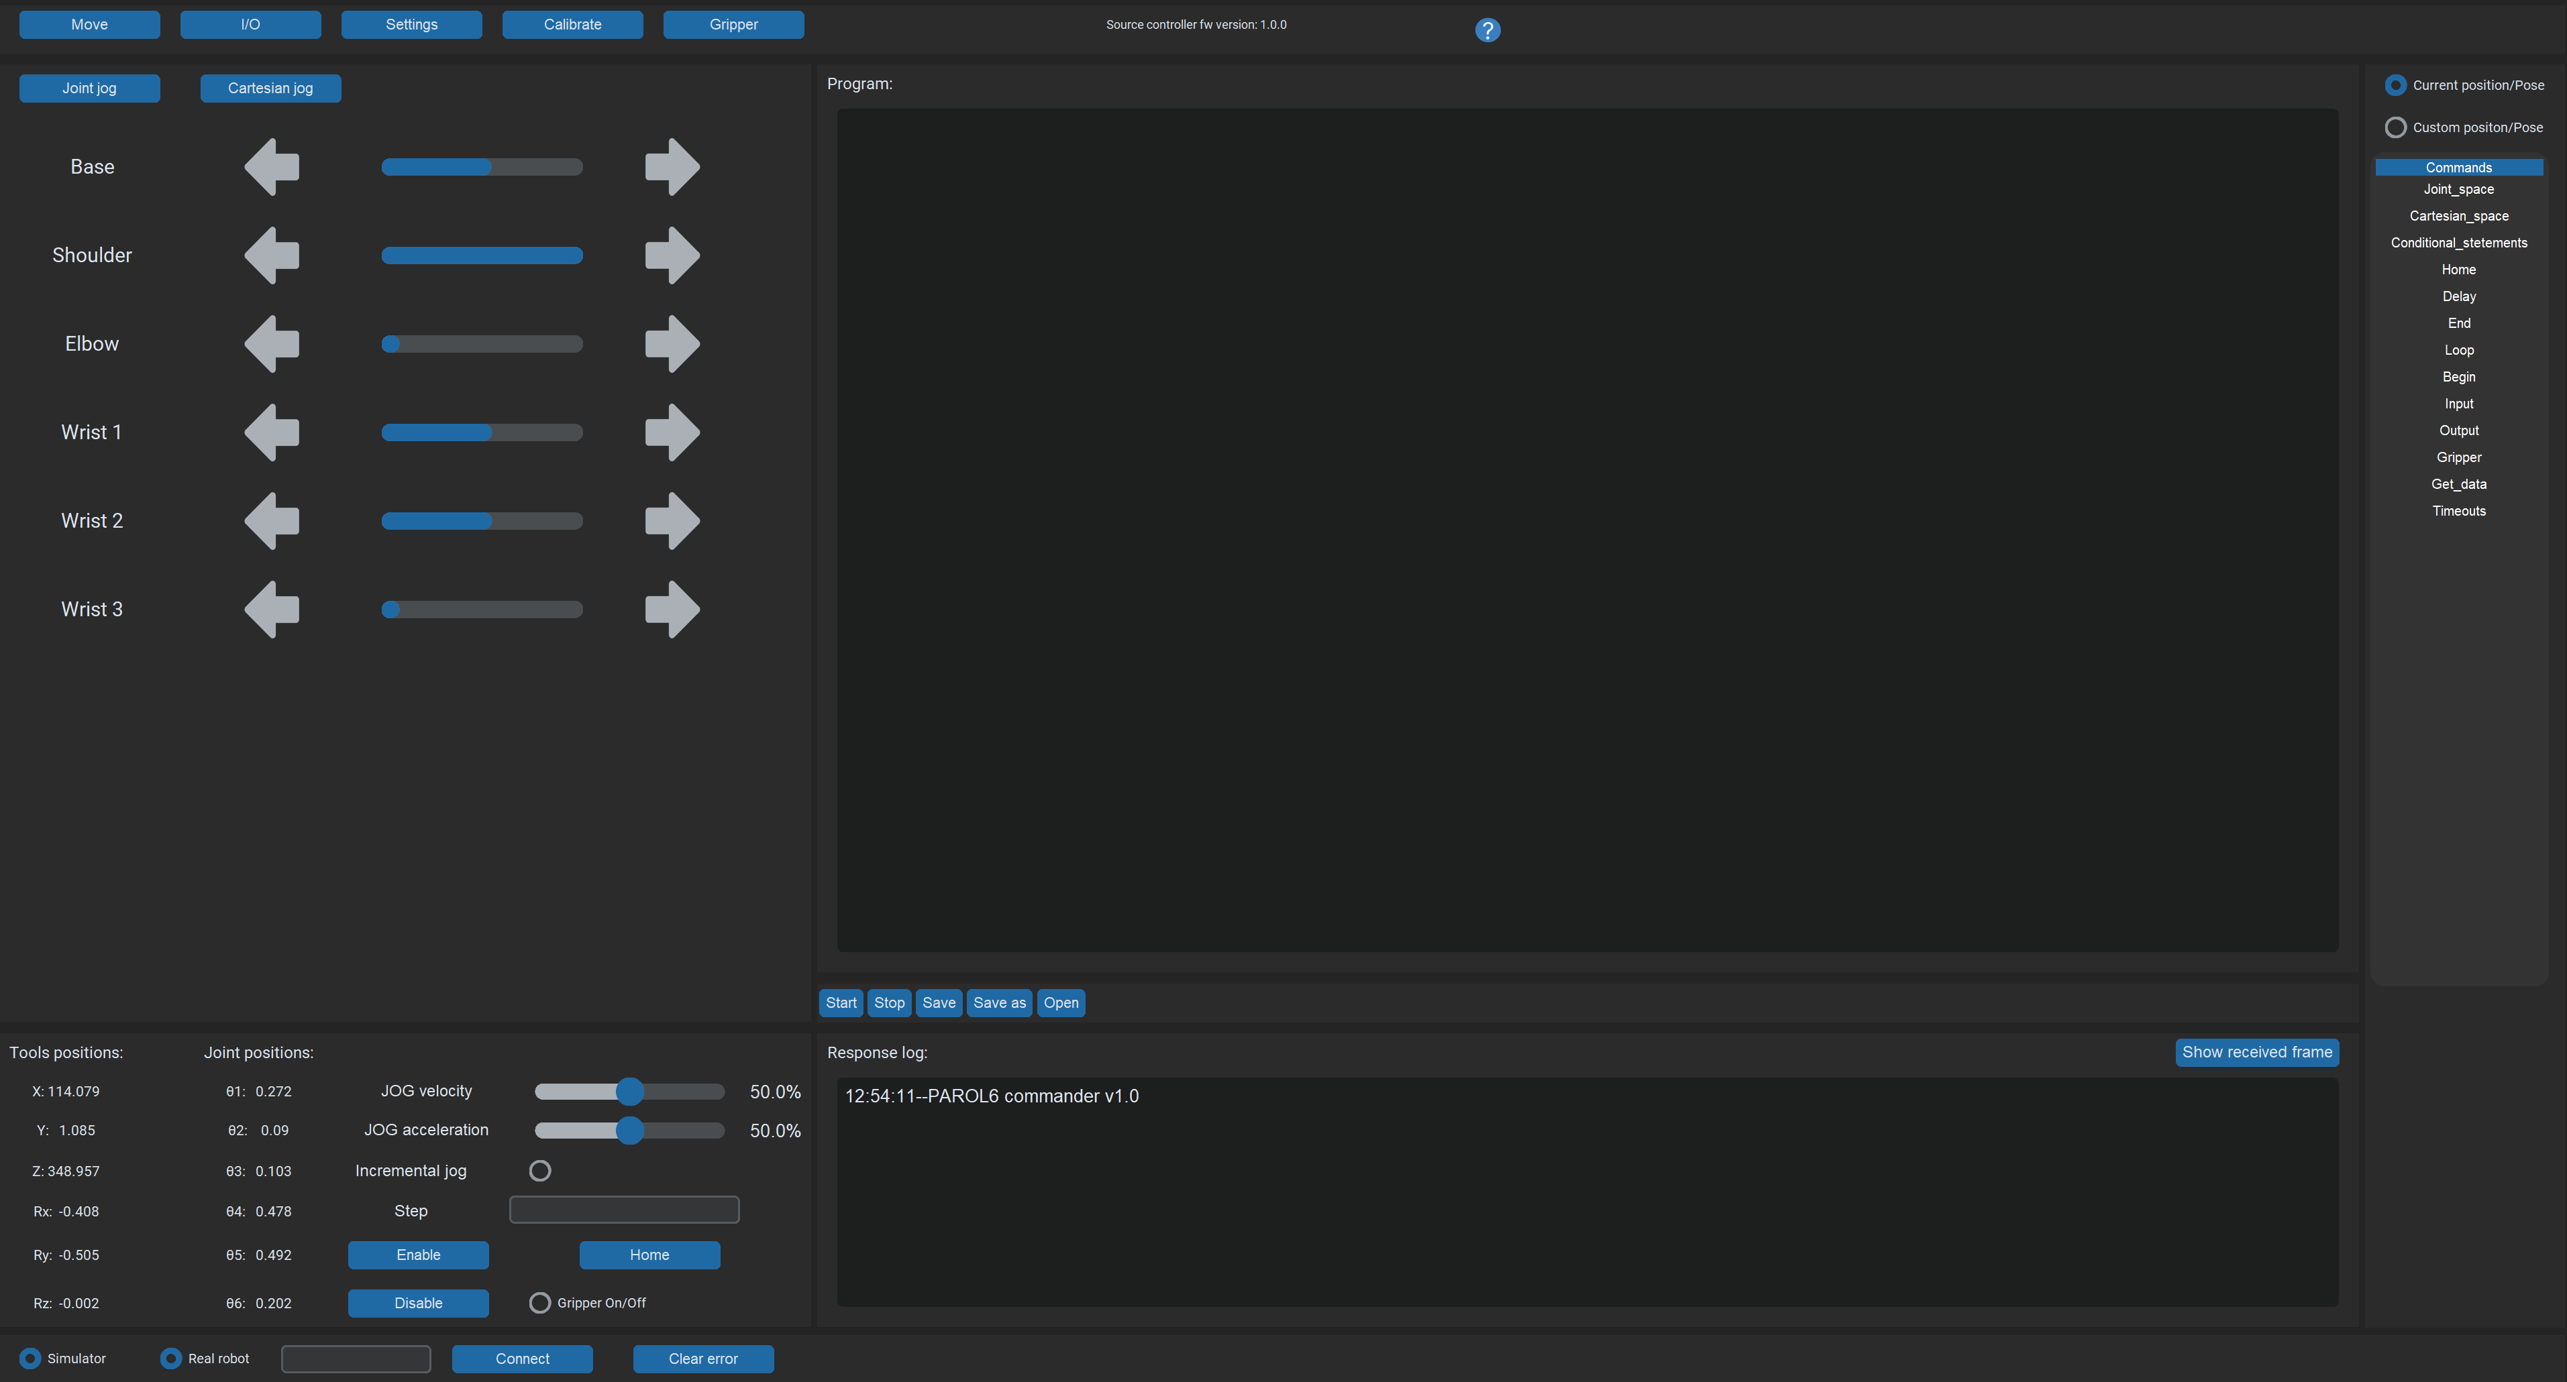Click Shoulder left jog arrow
Viewport: 2567px width, 1382px height.
(272, 256)
